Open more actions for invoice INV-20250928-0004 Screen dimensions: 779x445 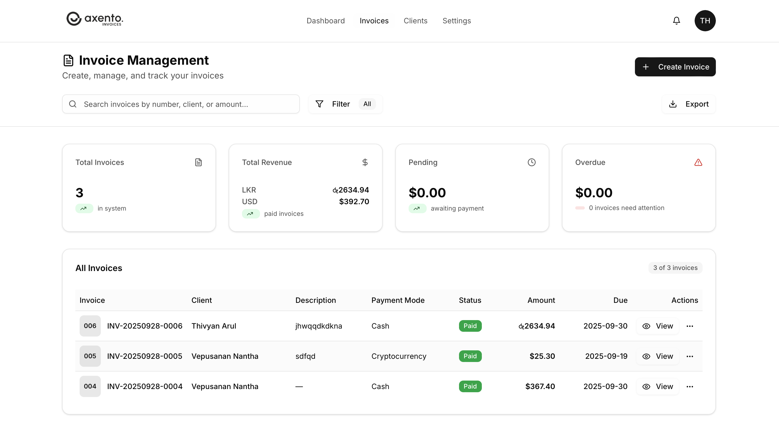(690, 387)
